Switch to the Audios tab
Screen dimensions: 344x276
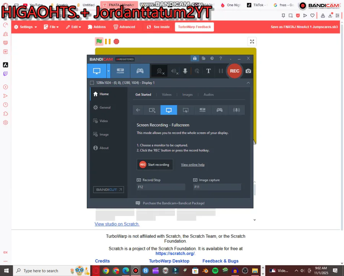[x=209, y=95]
